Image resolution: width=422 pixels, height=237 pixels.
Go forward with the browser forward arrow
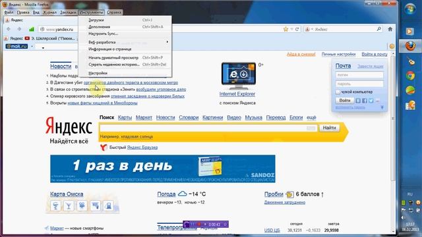pos(19,29)
